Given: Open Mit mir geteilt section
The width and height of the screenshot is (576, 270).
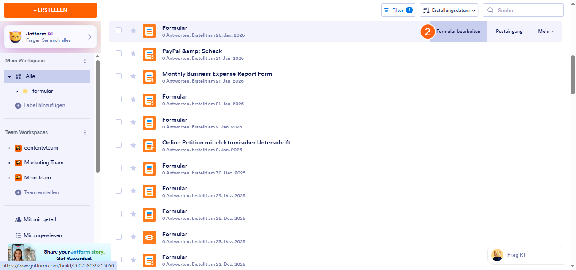Looking at the screenshot, I should click(x=40, y=219).
